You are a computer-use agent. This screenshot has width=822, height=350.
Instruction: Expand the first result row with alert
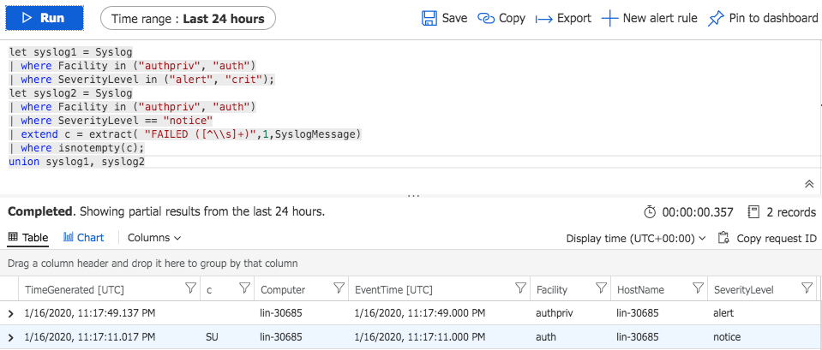[x=11, y=313]
